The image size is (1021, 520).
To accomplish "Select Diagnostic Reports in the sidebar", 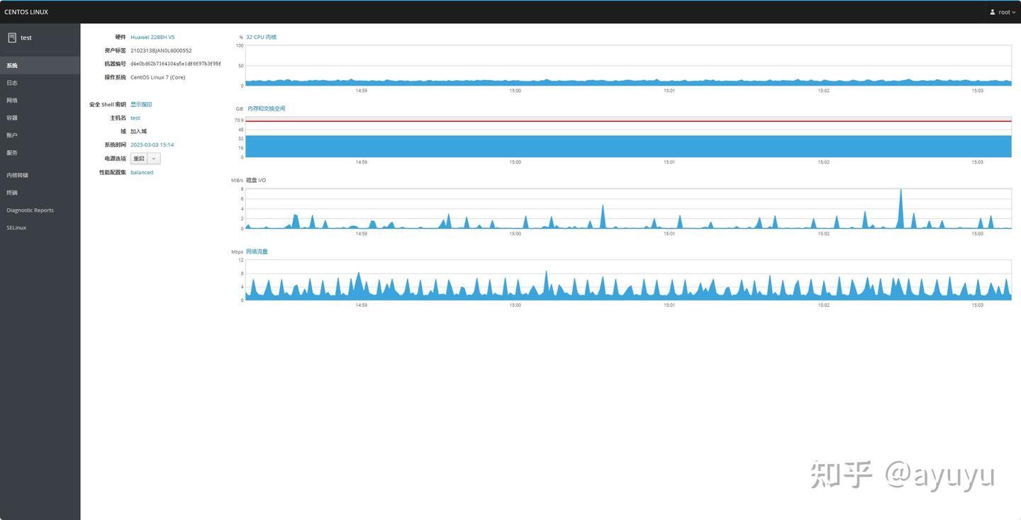I will tap(30, 210).
